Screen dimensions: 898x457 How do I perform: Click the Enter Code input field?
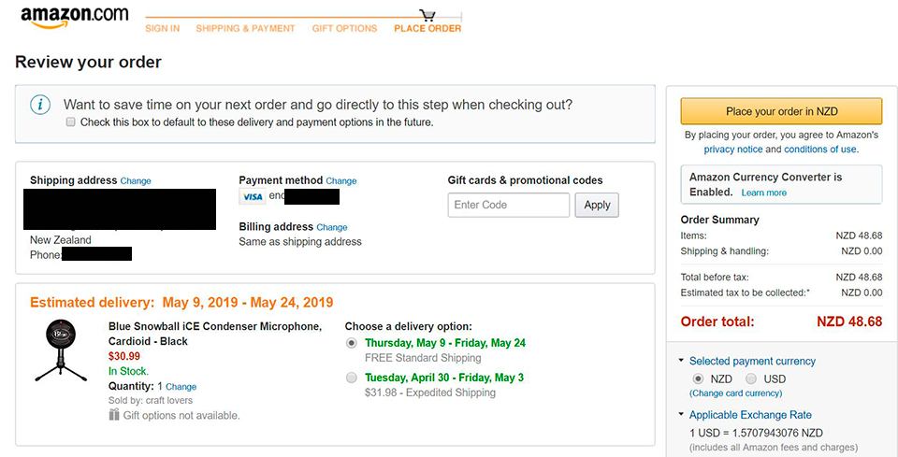pos(509,205)
